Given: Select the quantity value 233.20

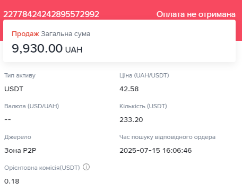Looking at the screenshot, I should (x=131, y=120).
